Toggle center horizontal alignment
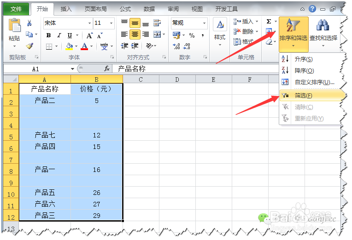The height and width of the screenshot is (240, 352). [135, 34]
